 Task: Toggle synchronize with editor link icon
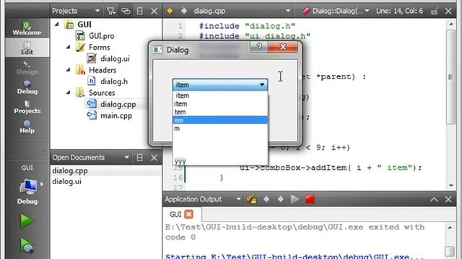point(126,12)
